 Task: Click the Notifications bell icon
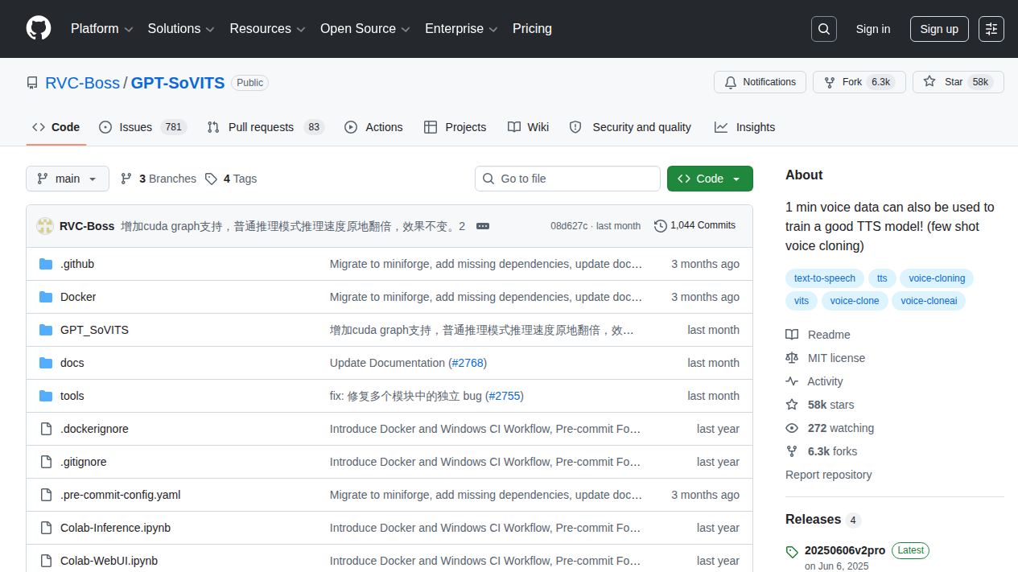731,82
